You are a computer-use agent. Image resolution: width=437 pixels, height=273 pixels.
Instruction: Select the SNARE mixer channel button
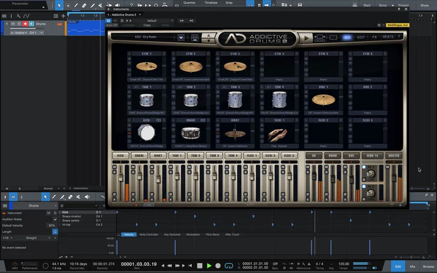pyautogui.click(x=138, y=155)
